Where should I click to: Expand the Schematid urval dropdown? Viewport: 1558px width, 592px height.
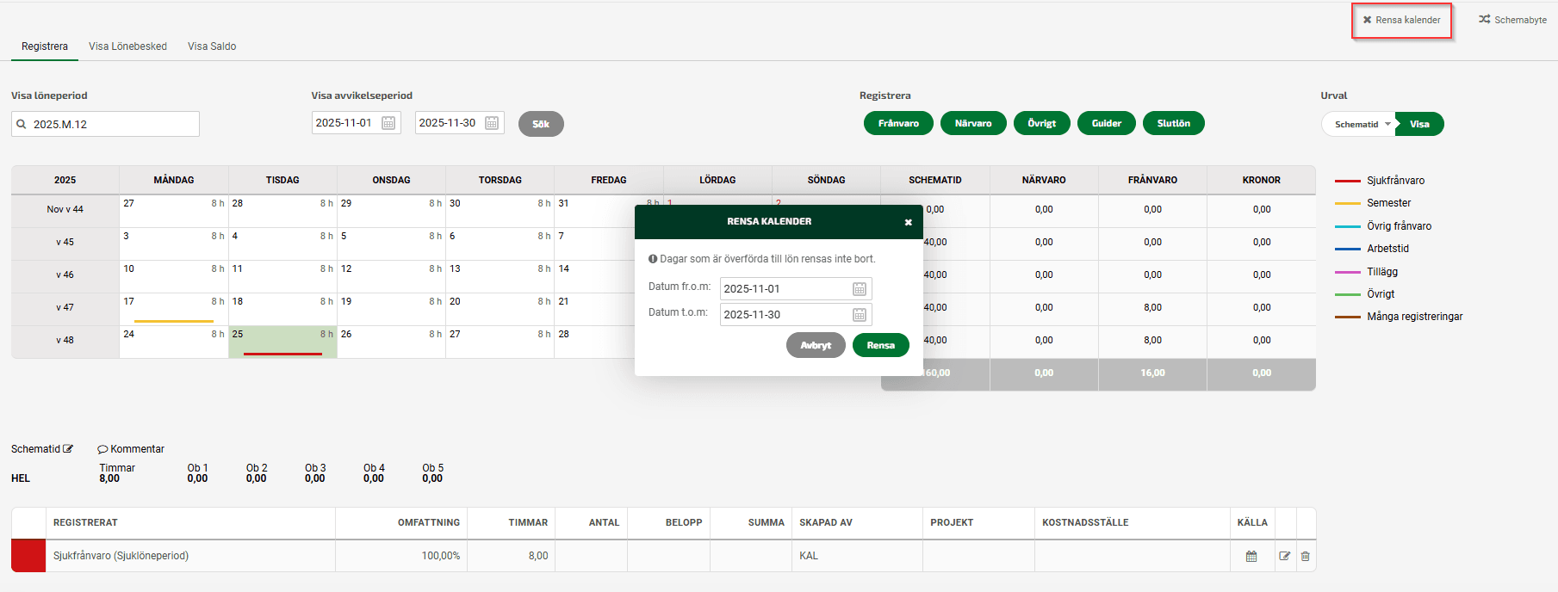click(1387, 124)
